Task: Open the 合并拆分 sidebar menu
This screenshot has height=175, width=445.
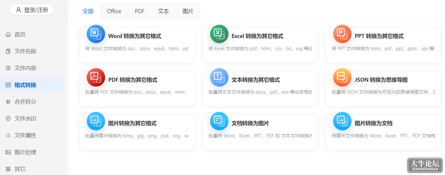Action: pyautogui.click(x=32, y=102)
